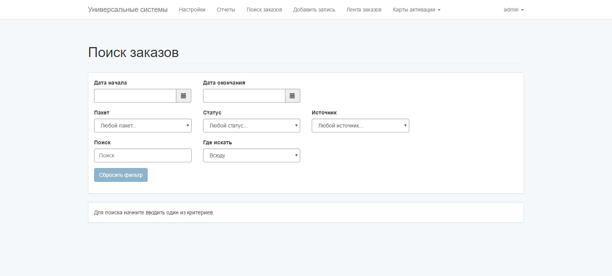Select Поиск заказов in the navbar

pyautogui.click(x=264, y=10)
